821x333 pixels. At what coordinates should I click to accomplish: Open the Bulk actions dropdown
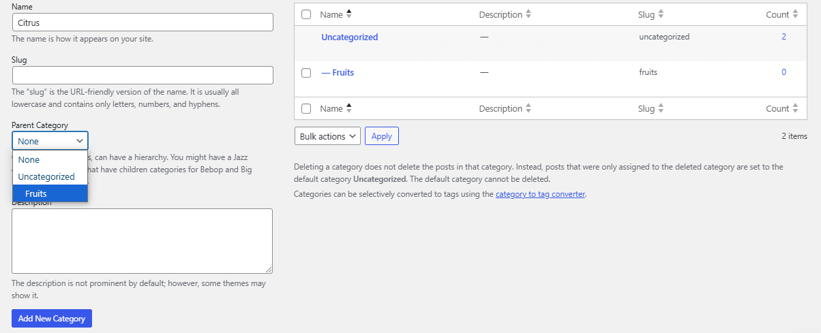(x=327, y=136)
